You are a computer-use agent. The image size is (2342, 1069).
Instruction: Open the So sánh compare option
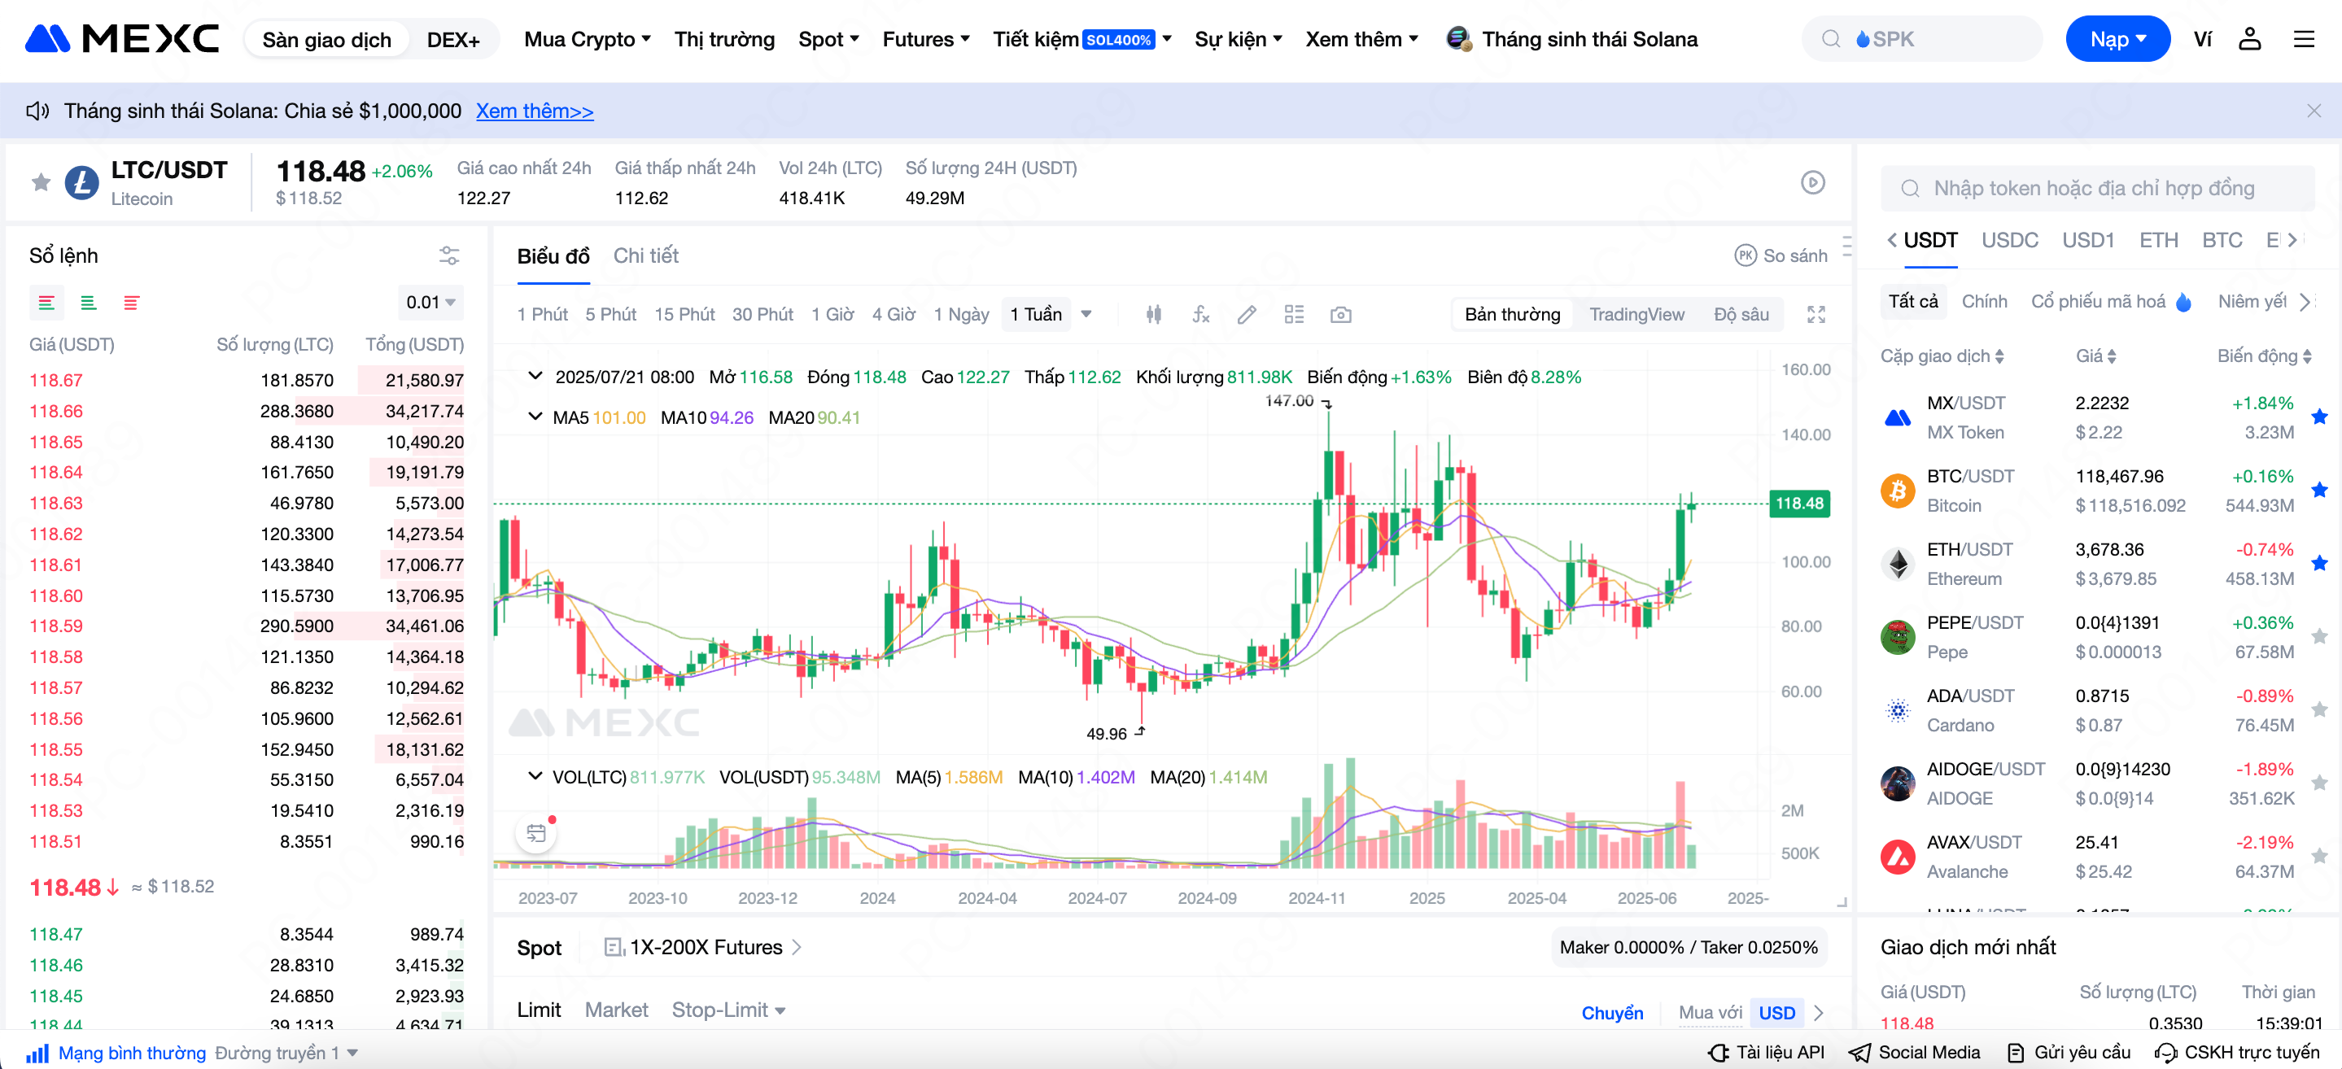pyautogui.click(x=1781, y=256)
